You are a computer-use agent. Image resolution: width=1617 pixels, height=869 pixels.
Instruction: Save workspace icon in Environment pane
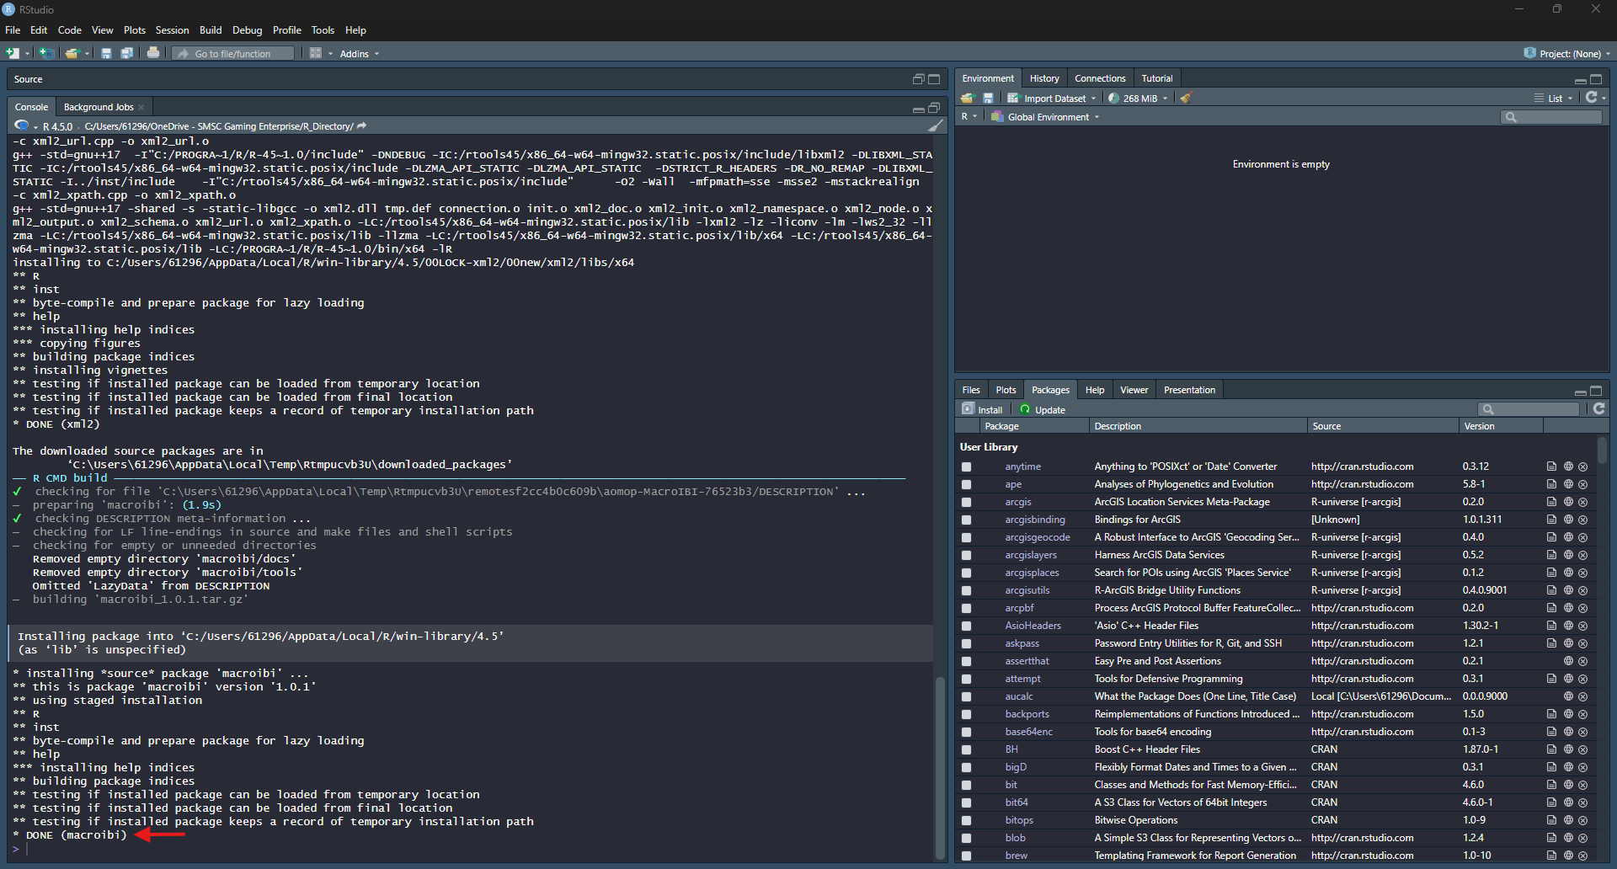coord(988,99)
